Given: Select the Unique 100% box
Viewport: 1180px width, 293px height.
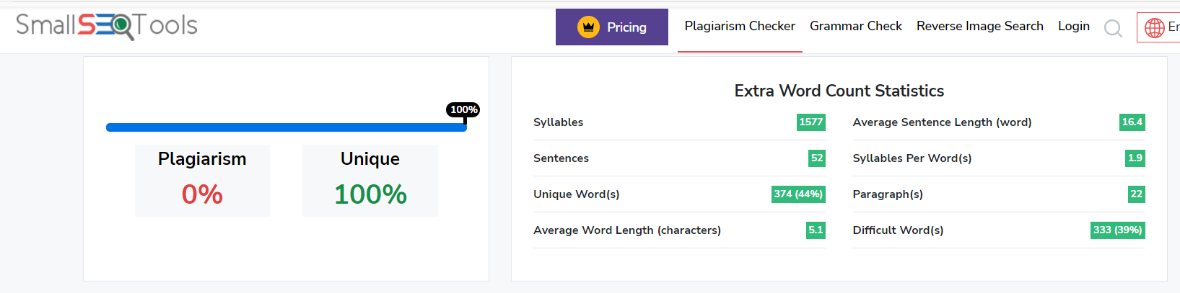Looking at the screenshot, I should (370, 181).
